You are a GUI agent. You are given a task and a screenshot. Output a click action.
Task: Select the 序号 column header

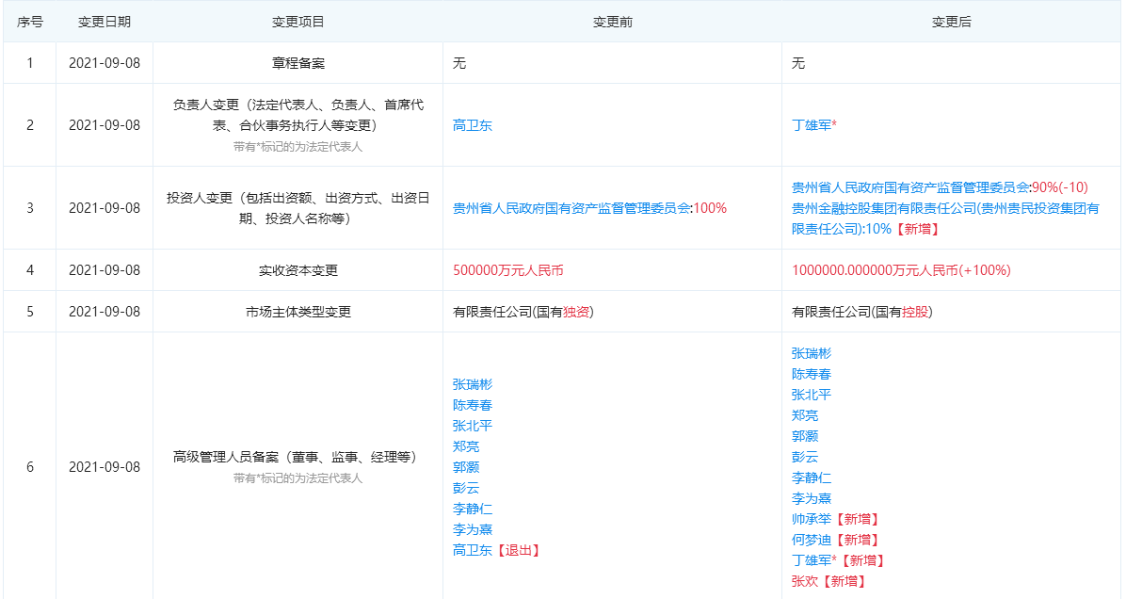(29, 23)
